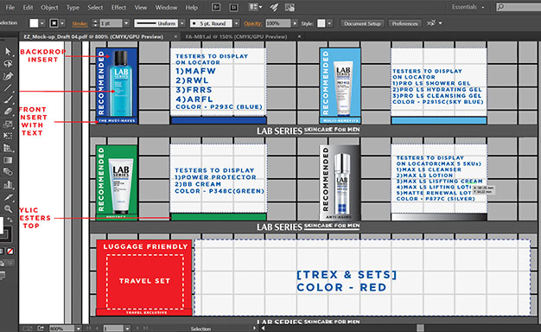Open the Window menu

[x=166, y=7]
